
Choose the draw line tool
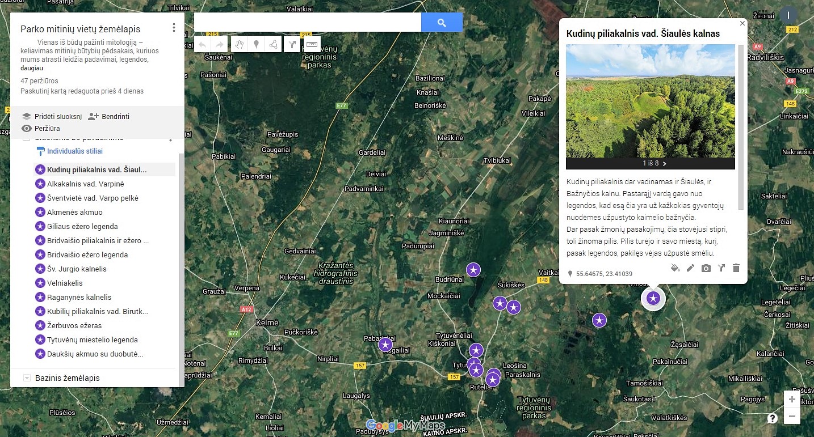click(x=274, y=44)
